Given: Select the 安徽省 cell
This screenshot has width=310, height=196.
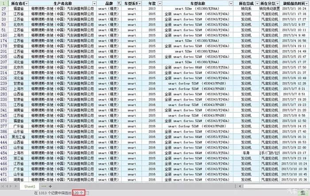Looking at the screenshot, I should [19, 46].
